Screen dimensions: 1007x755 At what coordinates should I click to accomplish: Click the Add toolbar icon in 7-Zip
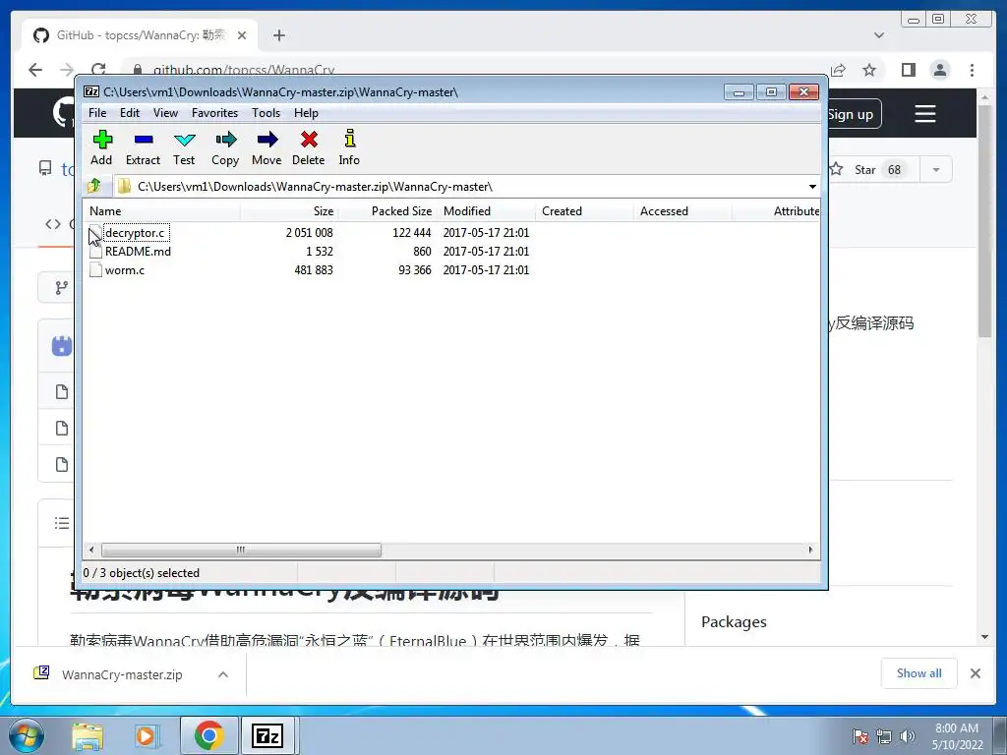point(102,140)
